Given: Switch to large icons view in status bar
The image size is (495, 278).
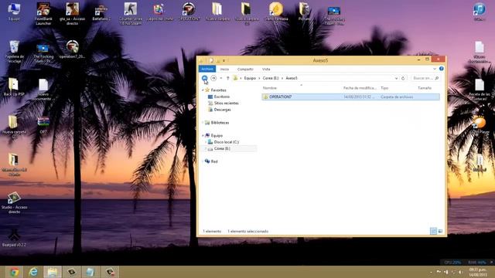Looking at the screenshot, I should point(440,232).
